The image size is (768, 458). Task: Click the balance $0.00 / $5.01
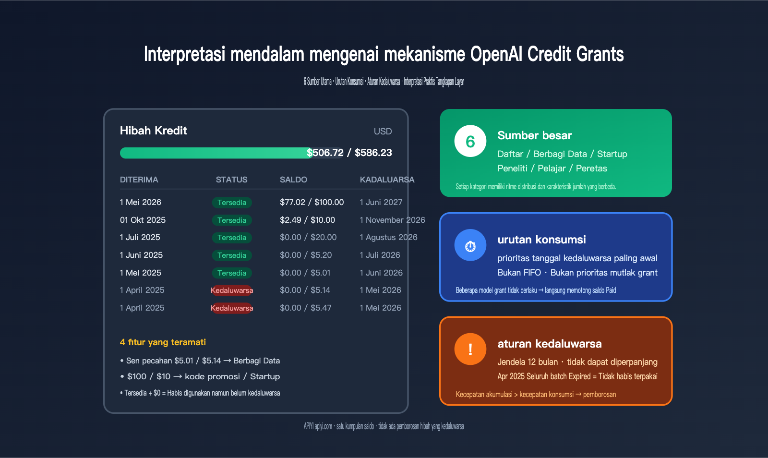pyautogui.click(x=305, y=273)
